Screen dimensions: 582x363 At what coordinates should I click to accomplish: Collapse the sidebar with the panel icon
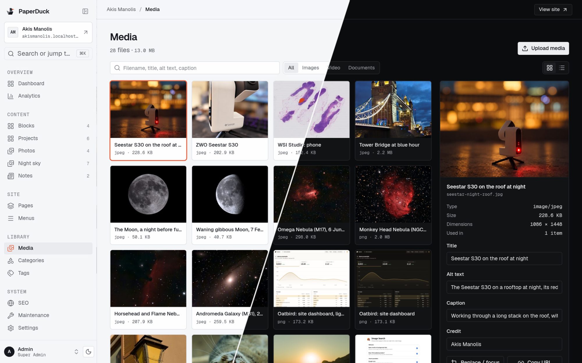tap(85, 11)
